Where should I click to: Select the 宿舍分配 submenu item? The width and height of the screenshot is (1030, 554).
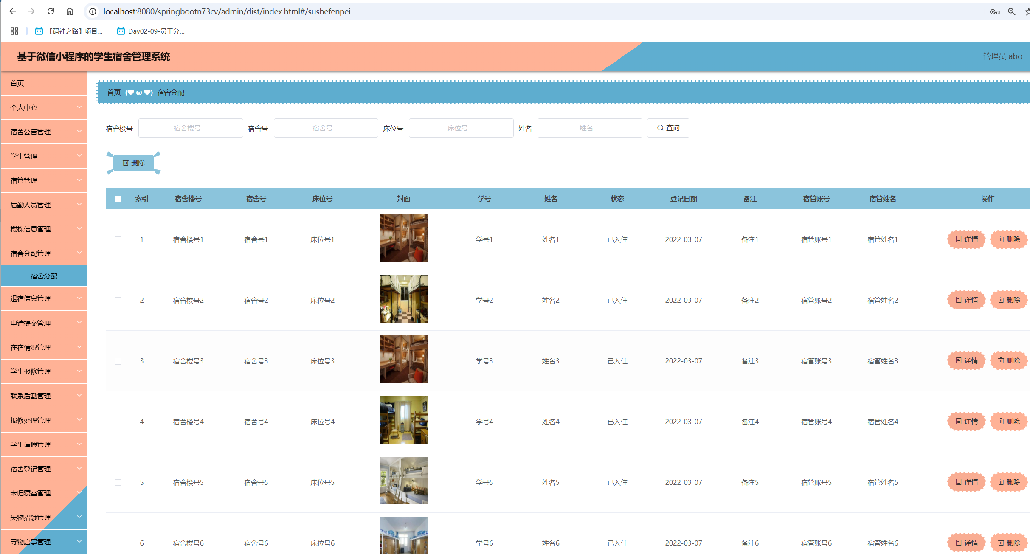click(44, 276)
